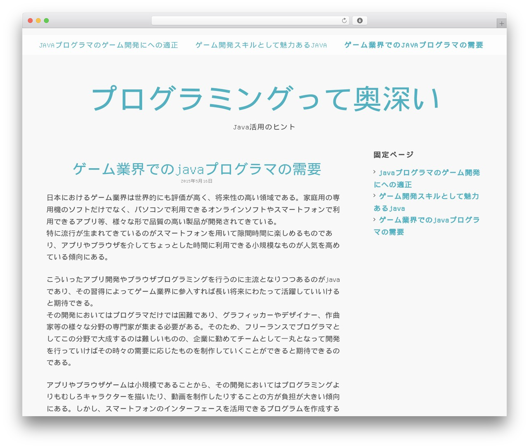Open nav menu item ゲーム開発スキルとして魅力あるJAVA

261,45
